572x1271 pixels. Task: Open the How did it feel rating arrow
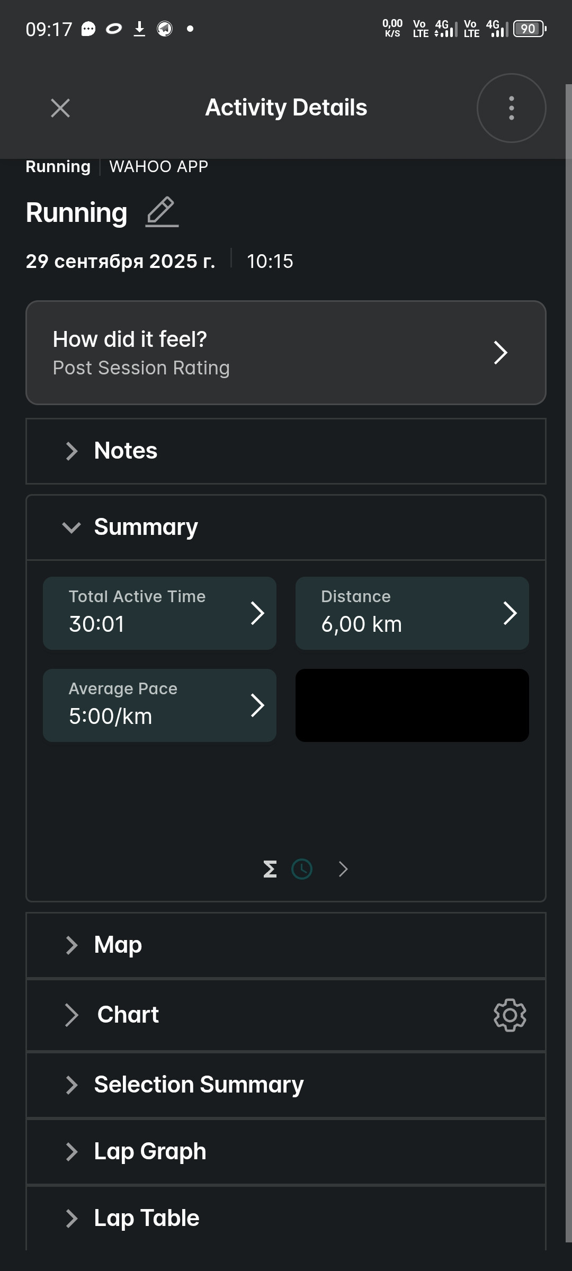(501, 353)
